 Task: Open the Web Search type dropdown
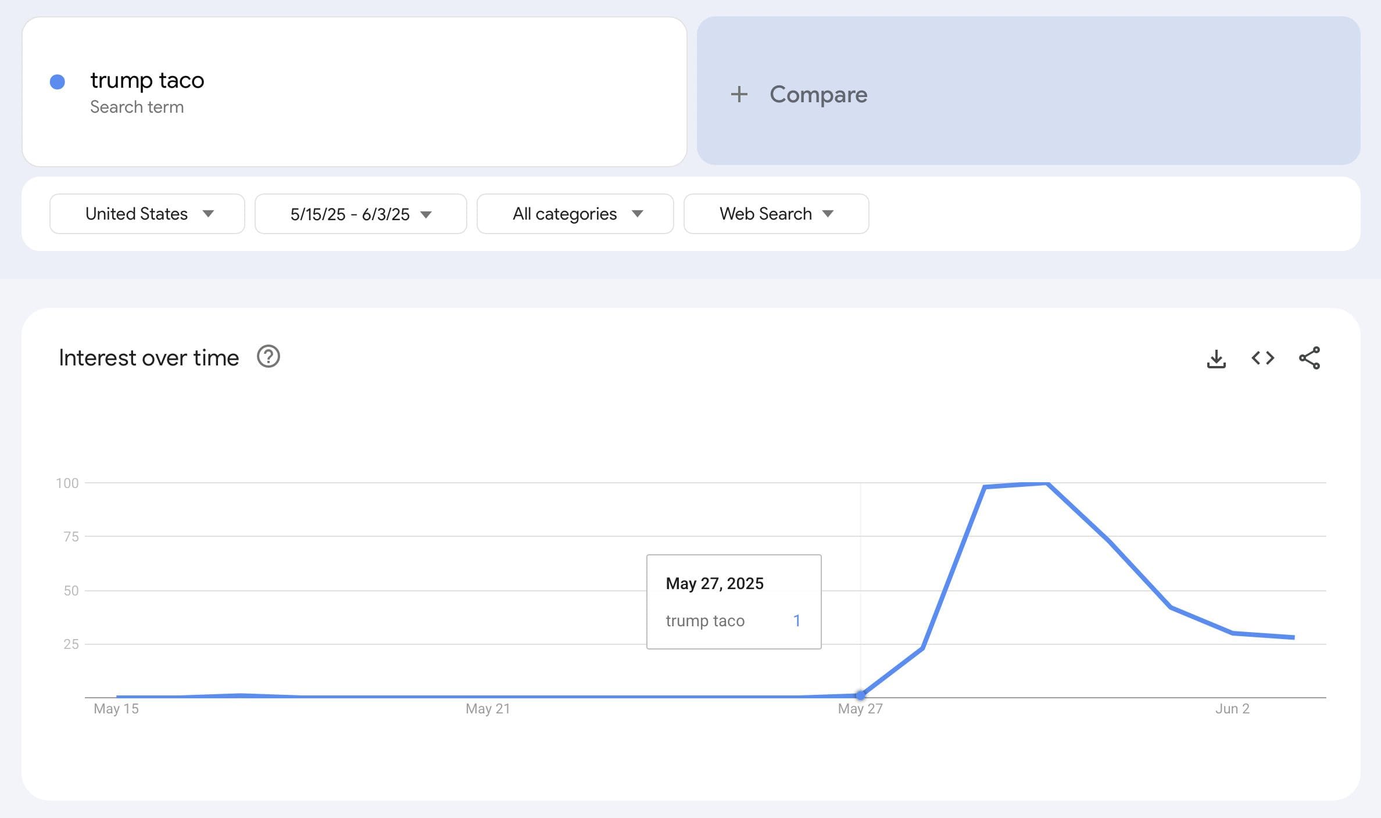pos(776,214)
